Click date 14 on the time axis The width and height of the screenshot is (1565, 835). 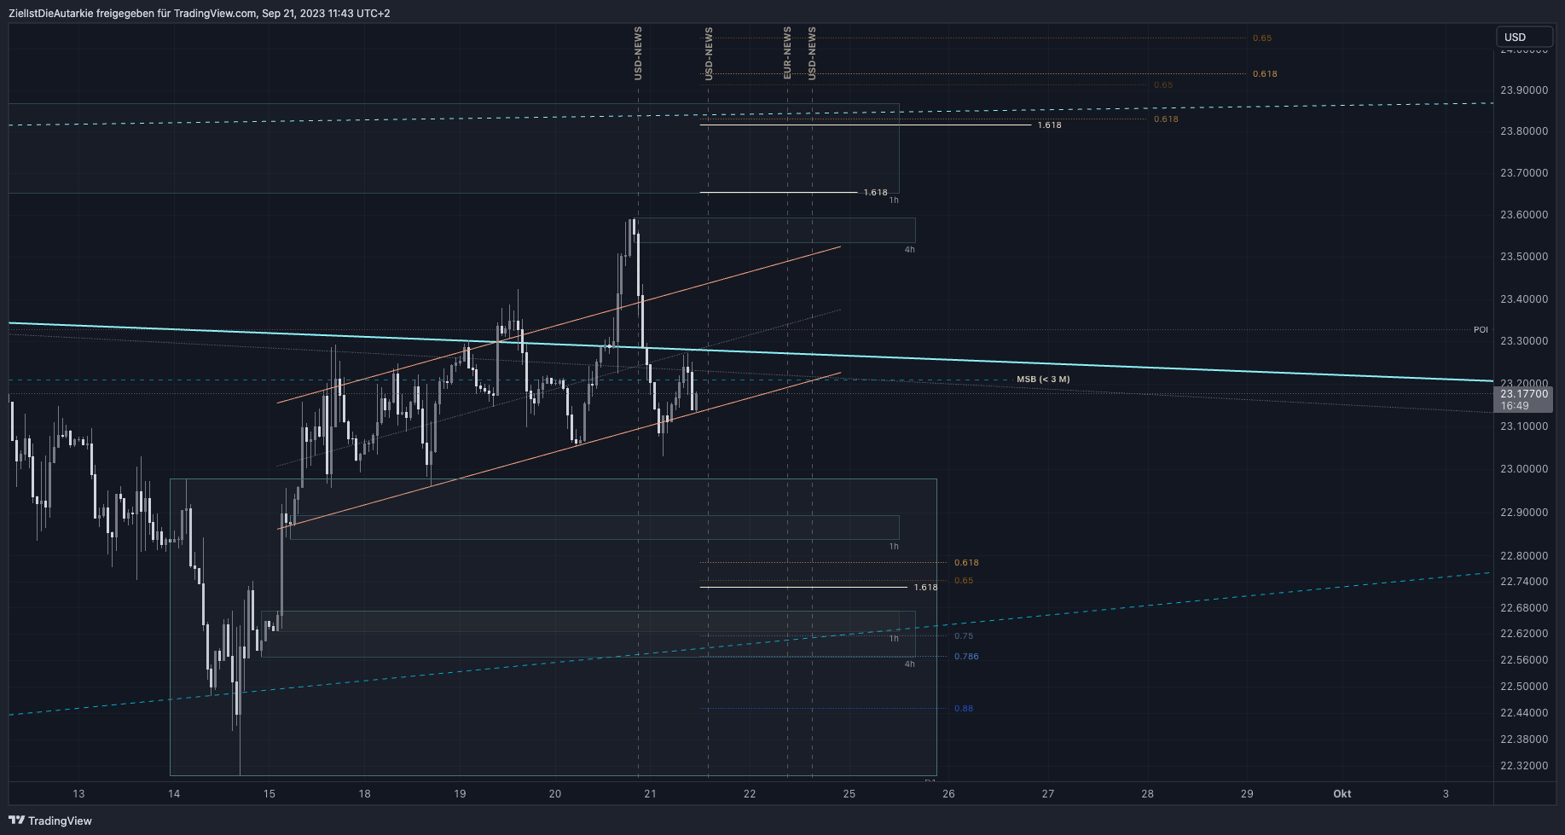click(174, 793)
